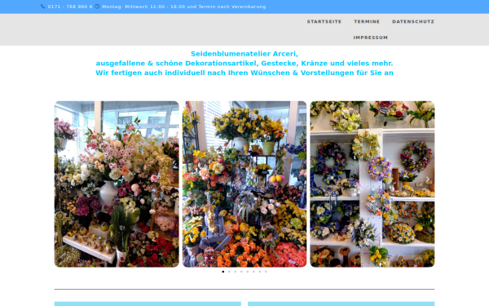Select the third carousel dot
Viewport: 489px width, 306px height.
pos(236,272)
